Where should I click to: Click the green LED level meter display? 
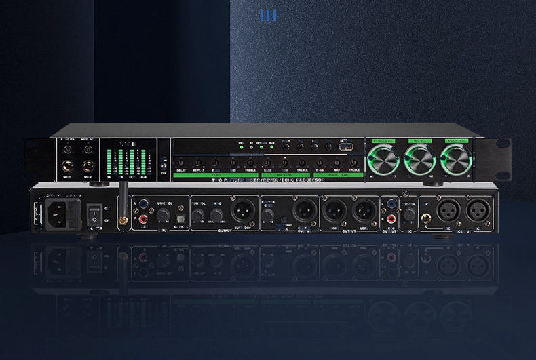[x=126, y=162]
